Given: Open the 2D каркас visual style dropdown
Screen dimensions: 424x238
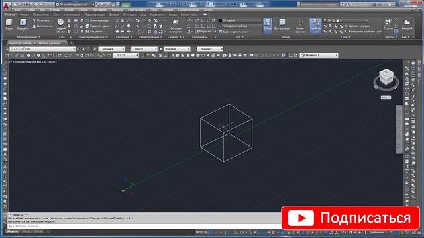Looking at the screenshot, I should [x=240, y=20].
